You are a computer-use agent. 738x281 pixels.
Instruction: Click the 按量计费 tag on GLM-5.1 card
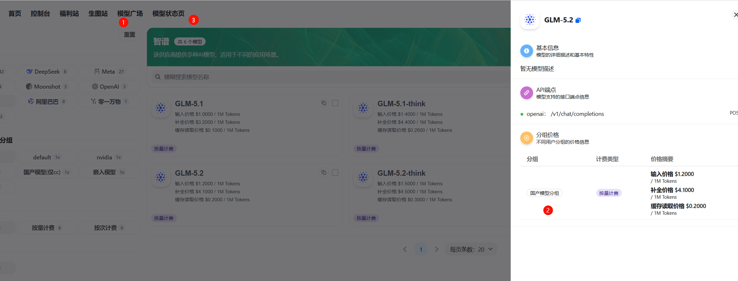pos(164,149)
